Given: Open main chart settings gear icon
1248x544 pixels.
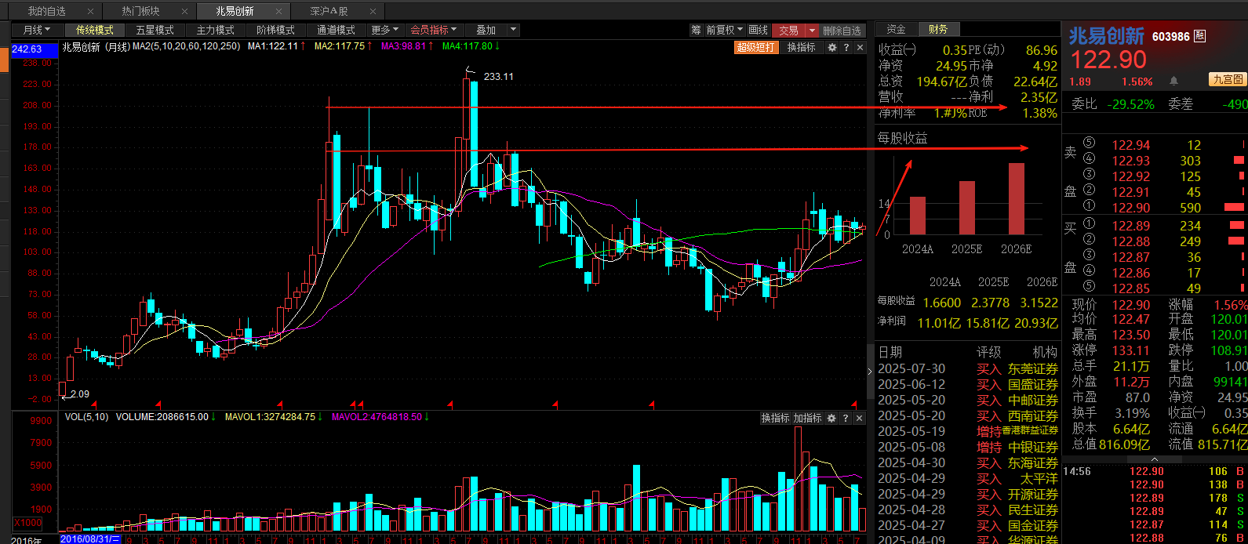Looking at the screenshot, I should click(832, 47).
